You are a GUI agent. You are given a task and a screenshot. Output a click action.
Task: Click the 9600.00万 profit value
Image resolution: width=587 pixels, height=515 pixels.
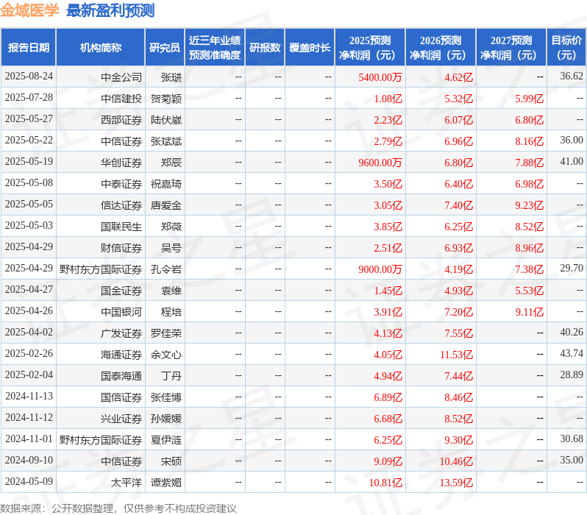[380, 163]
